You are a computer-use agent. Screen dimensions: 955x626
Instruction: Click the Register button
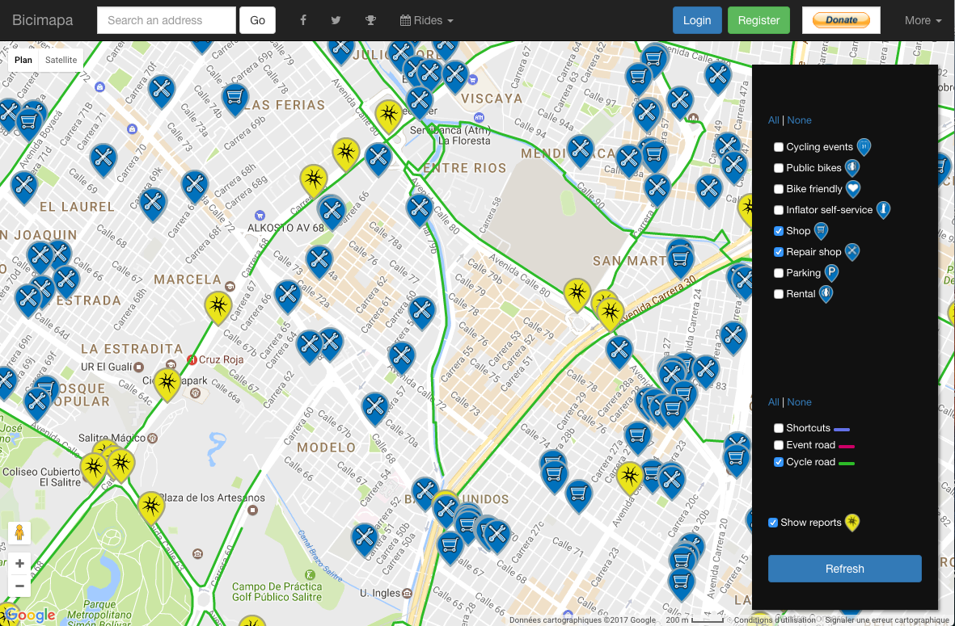pyautogui.click(x=759, y=20)
